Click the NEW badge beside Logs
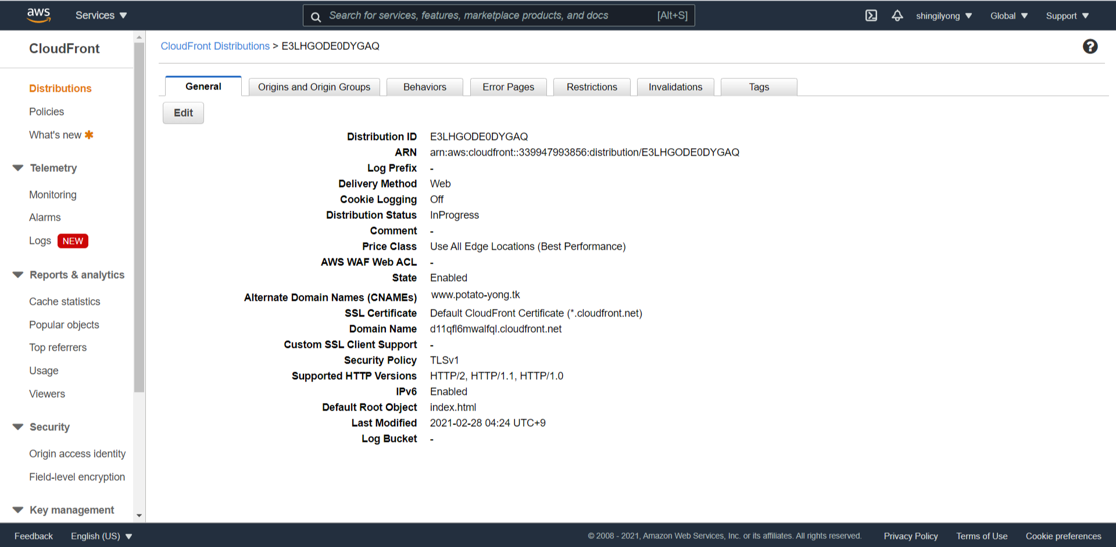The width and height of the screenshot is (1116, 547). pyautogui.click(x=73, y=241)
